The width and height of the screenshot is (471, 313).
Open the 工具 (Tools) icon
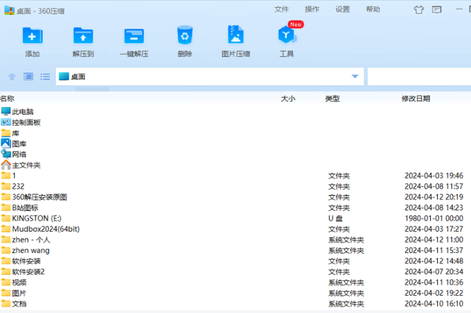tap(287, 36)
